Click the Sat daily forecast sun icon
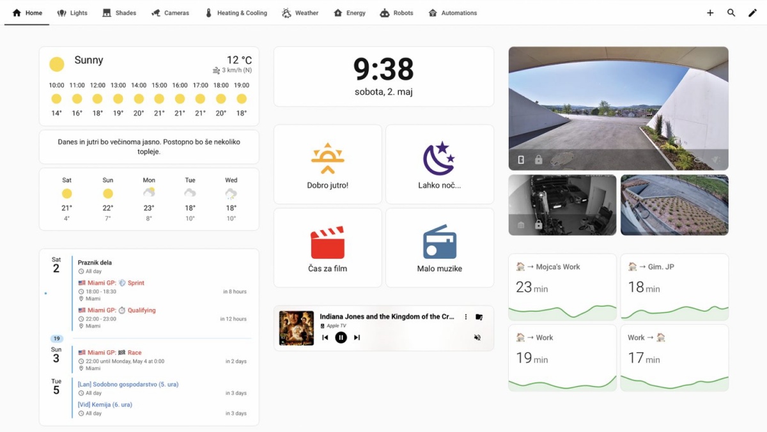Screen dimensions: 767x432 click(x=67, y=194)
